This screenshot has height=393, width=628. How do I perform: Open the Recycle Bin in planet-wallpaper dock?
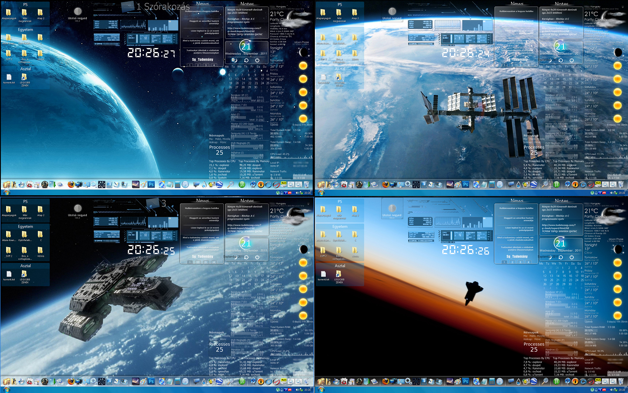[306, 184]
